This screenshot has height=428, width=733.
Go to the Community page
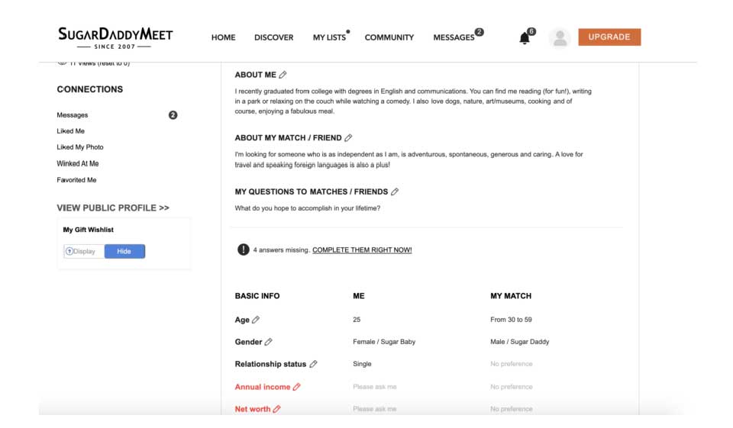(x=389, y=37)
